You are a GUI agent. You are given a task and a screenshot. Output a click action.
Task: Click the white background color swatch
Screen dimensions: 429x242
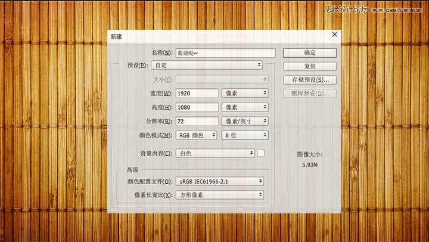[x=261, y=153]
